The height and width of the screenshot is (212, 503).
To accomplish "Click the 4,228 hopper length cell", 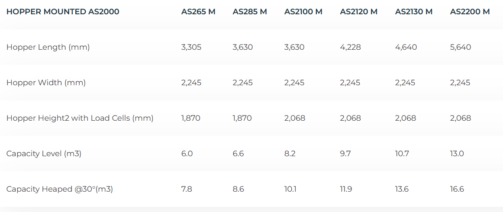I will coord(350,47).
